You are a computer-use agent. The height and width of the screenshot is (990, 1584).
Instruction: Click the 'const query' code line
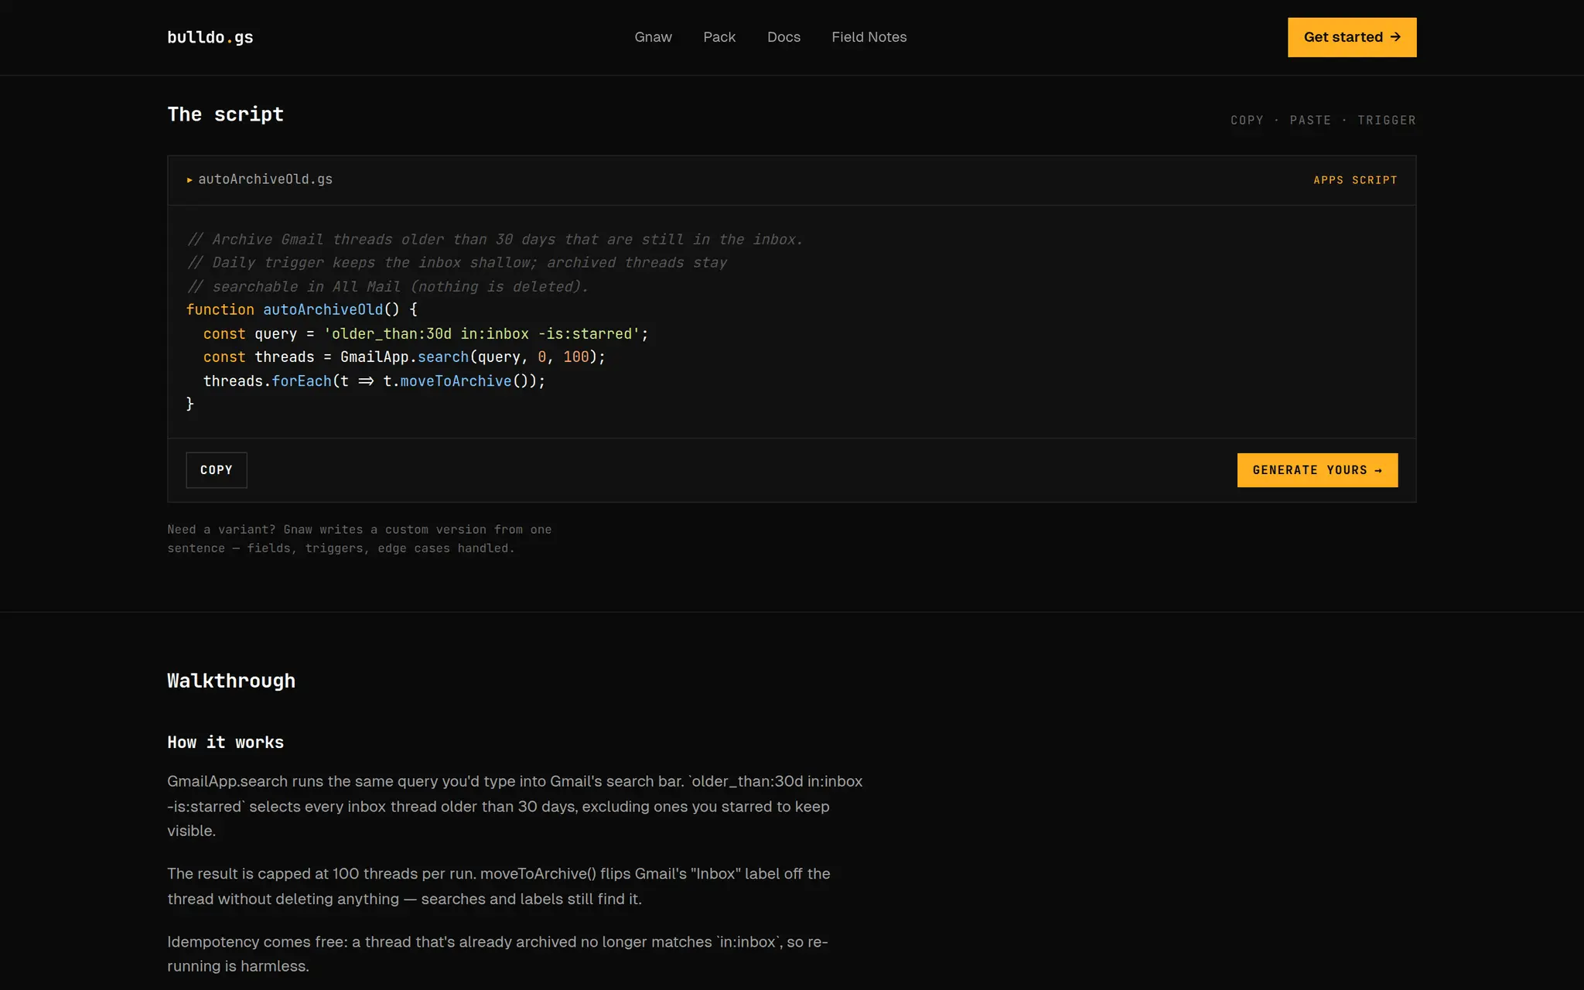pyautogui.click(x=425, y=333)
